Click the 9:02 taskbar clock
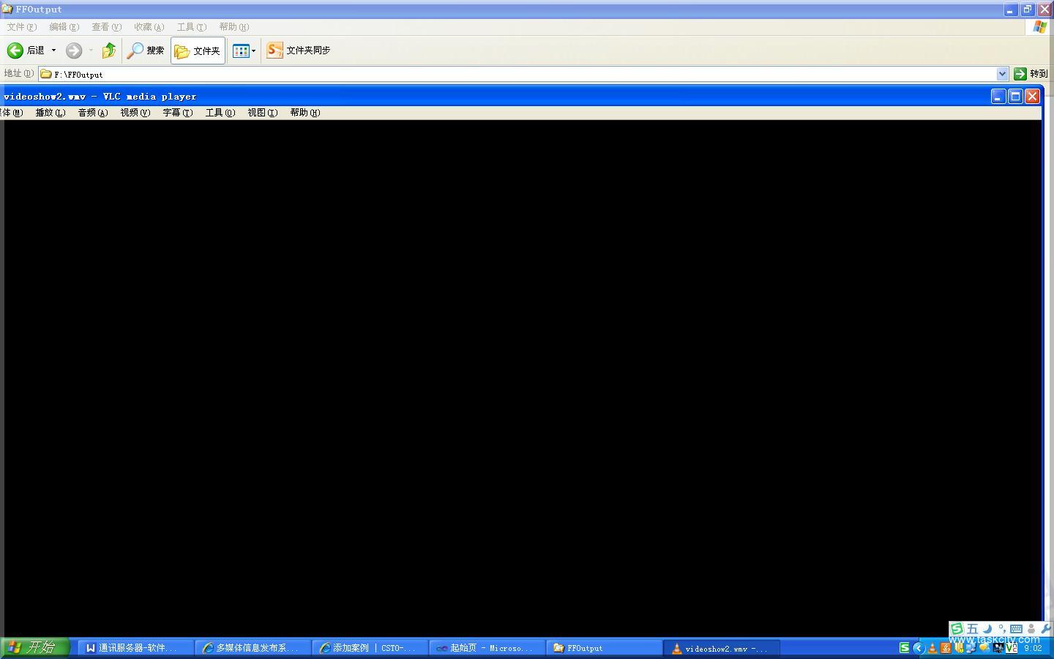This screenshot has height=659, width=1054. [x=1033, y=648]
